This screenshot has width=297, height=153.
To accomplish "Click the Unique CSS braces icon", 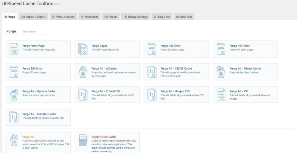I will point(152,95).
